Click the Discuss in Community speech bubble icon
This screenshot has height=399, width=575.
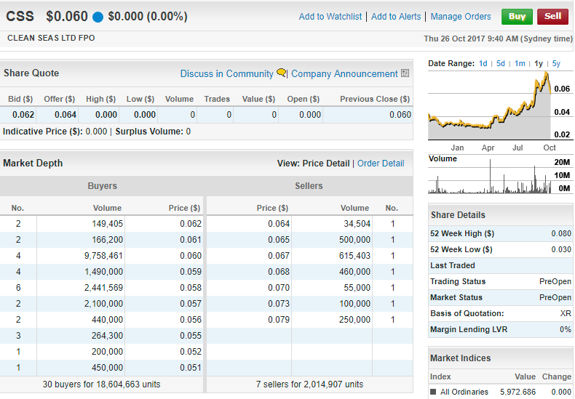tap(281, 73)
